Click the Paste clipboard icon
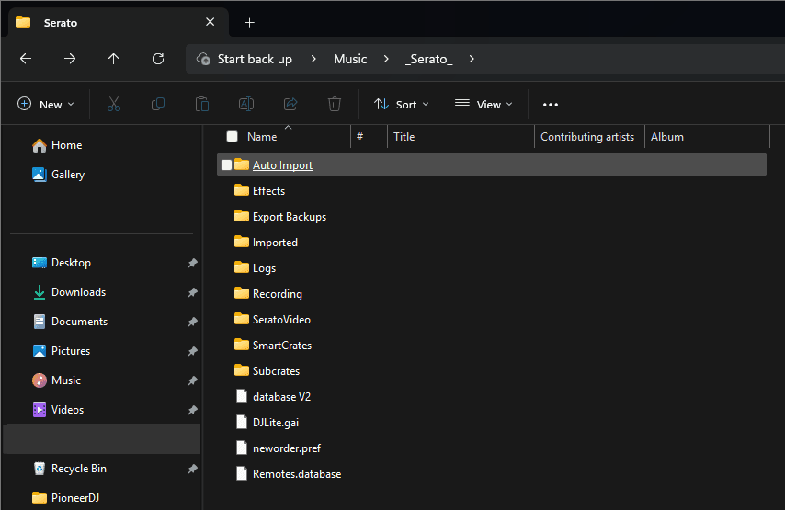Image resolution: width=785 pixels, height=510 pixels. click(201, 104)
